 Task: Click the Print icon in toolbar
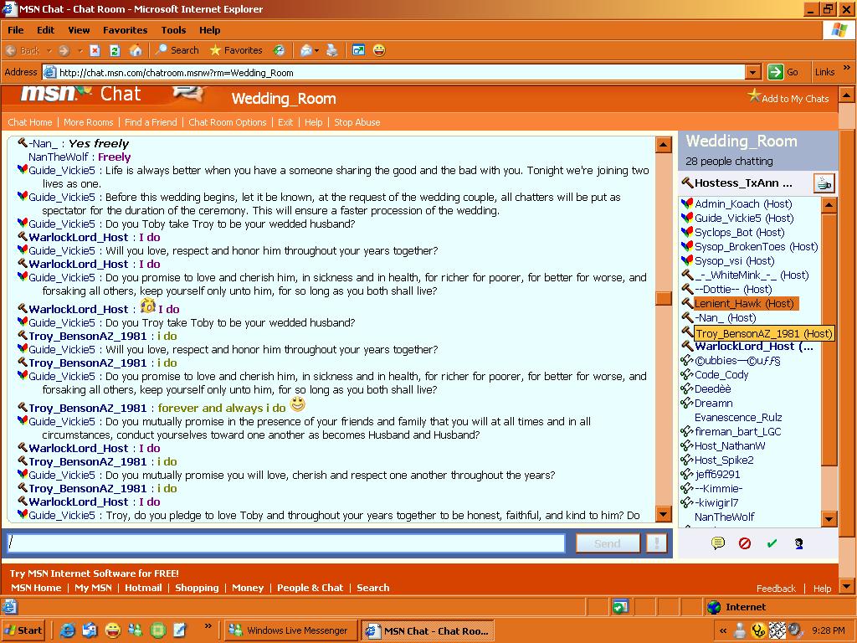point(331,50)
